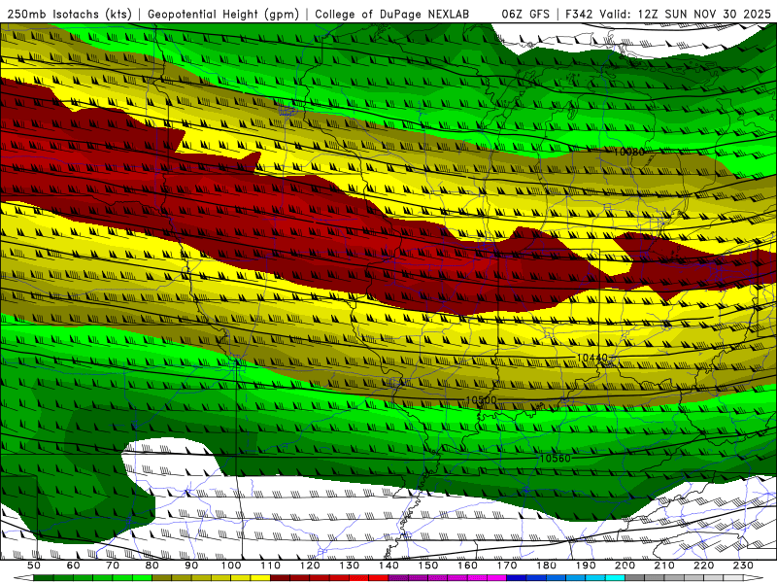Viewport: 777px width, 583px height.
Task: Click the 230 value on the color scale
Action: click(x=743, y=566)
